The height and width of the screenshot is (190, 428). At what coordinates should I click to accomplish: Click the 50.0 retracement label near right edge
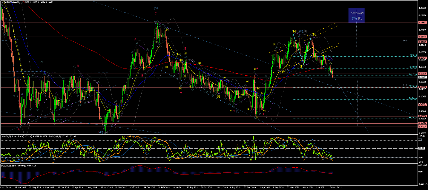[405, 41]
